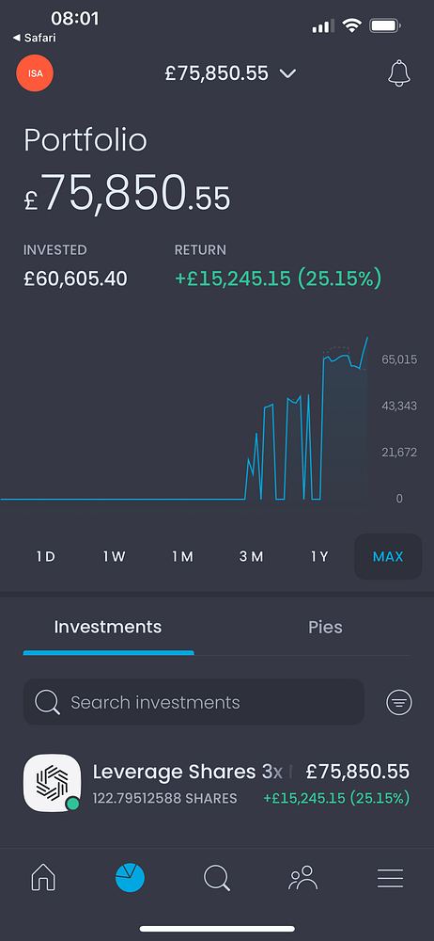Select the MAX chart range
This screenshot has height=941, width=434.
pyautogui.click(x=389, y=556)
